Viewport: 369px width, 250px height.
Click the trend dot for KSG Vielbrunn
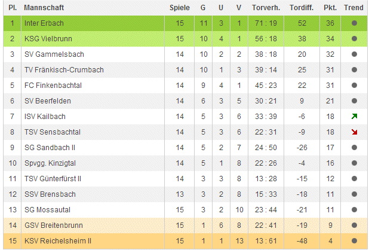click(354, 39)
